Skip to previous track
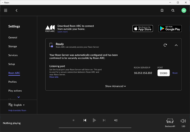This screenshot has width=190, height=132. [x=85, y=120]
